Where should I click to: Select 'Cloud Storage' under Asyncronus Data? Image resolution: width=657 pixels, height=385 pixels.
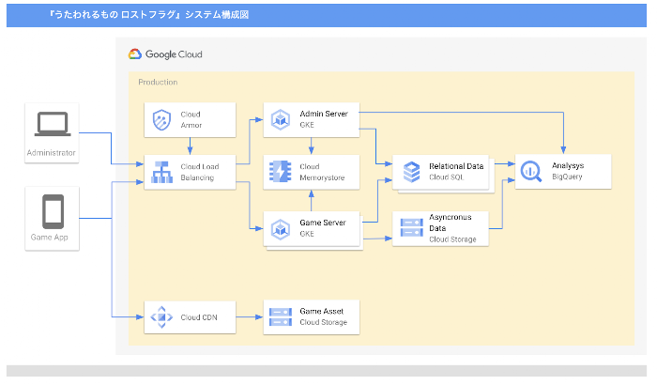click(x=452, y=239)
